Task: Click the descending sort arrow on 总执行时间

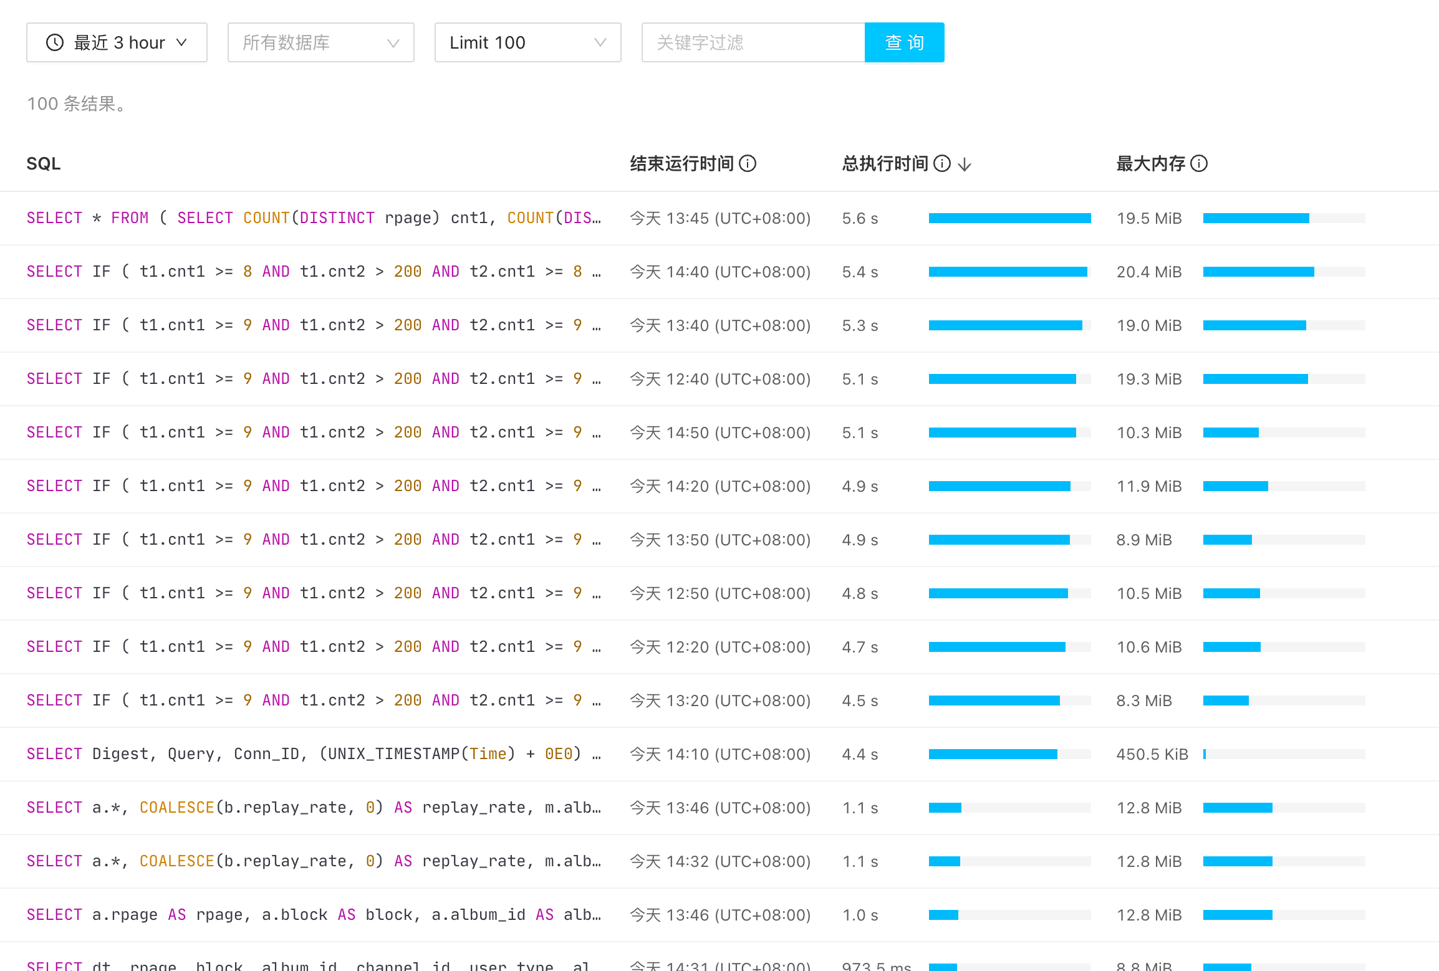Action: pyautogui.click(x=965, y=165)
